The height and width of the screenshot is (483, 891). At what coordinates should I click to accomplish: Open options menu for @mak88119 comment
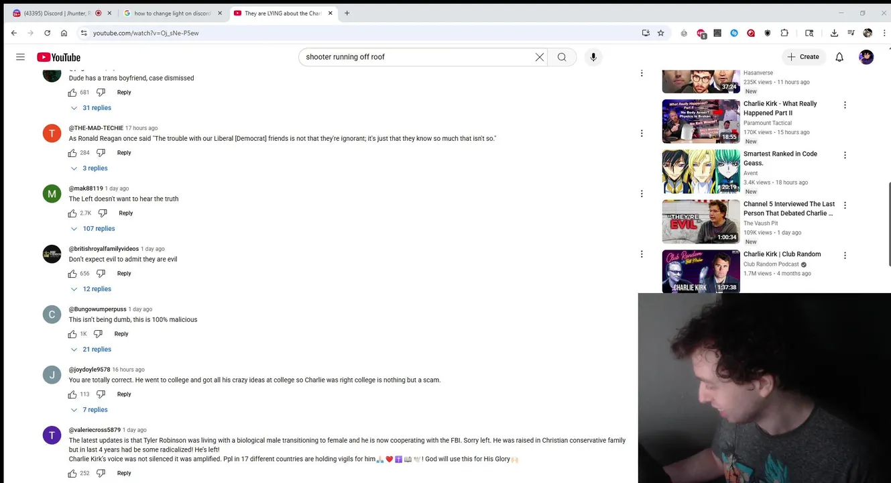pyautogui.click(x=642, y=194)
